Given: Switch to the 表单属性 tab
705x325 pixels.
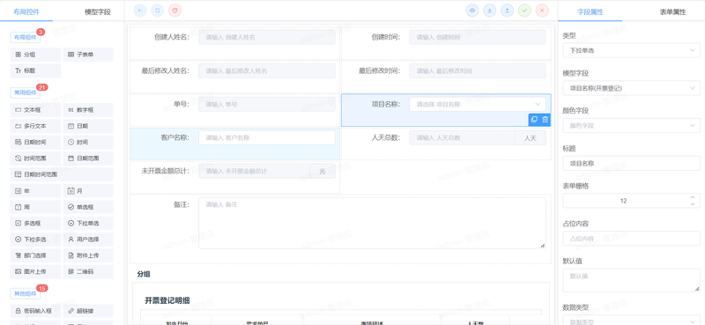Looking at the screenshot, I should point(672,12).
